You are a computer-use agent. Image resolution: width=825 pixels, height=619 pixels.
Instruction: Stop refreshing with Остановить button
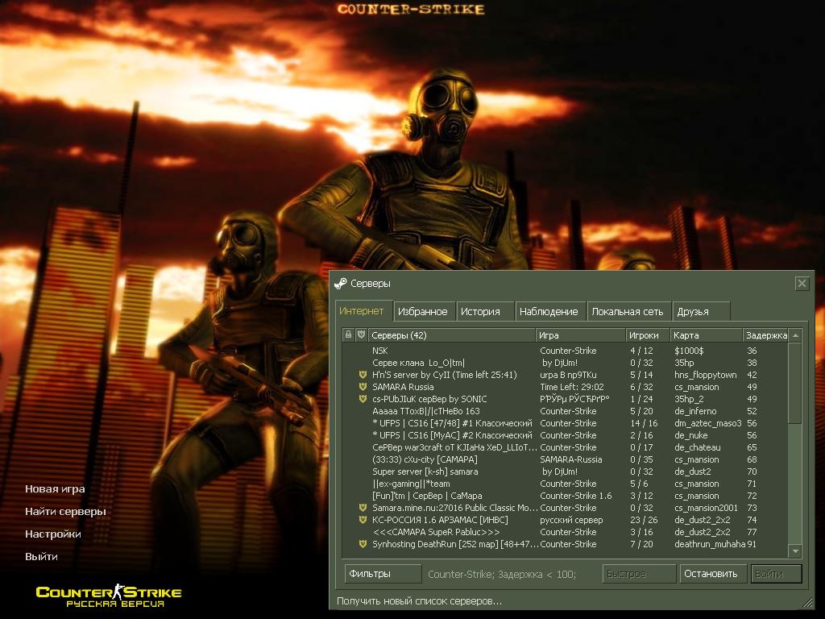[711, 574]
